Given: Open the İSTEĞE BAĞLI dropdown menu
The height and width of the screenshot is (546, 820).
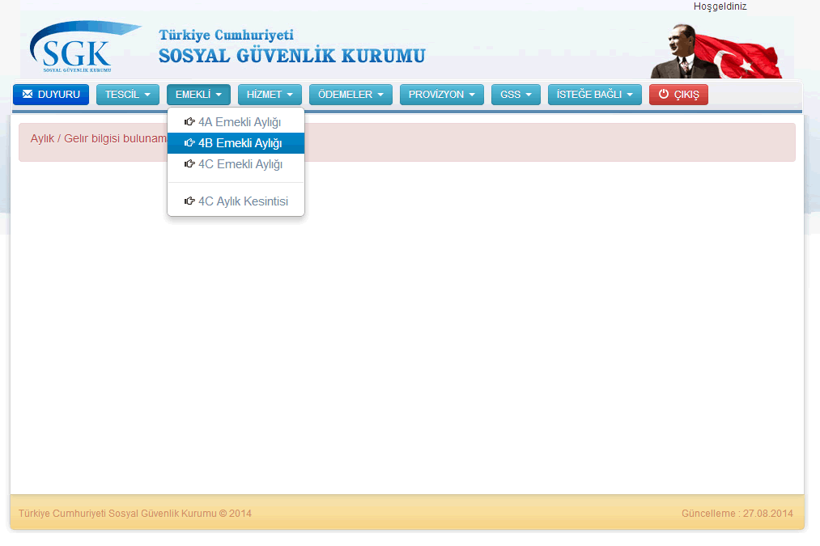Looking at the screenshot, I should (595, 95).
